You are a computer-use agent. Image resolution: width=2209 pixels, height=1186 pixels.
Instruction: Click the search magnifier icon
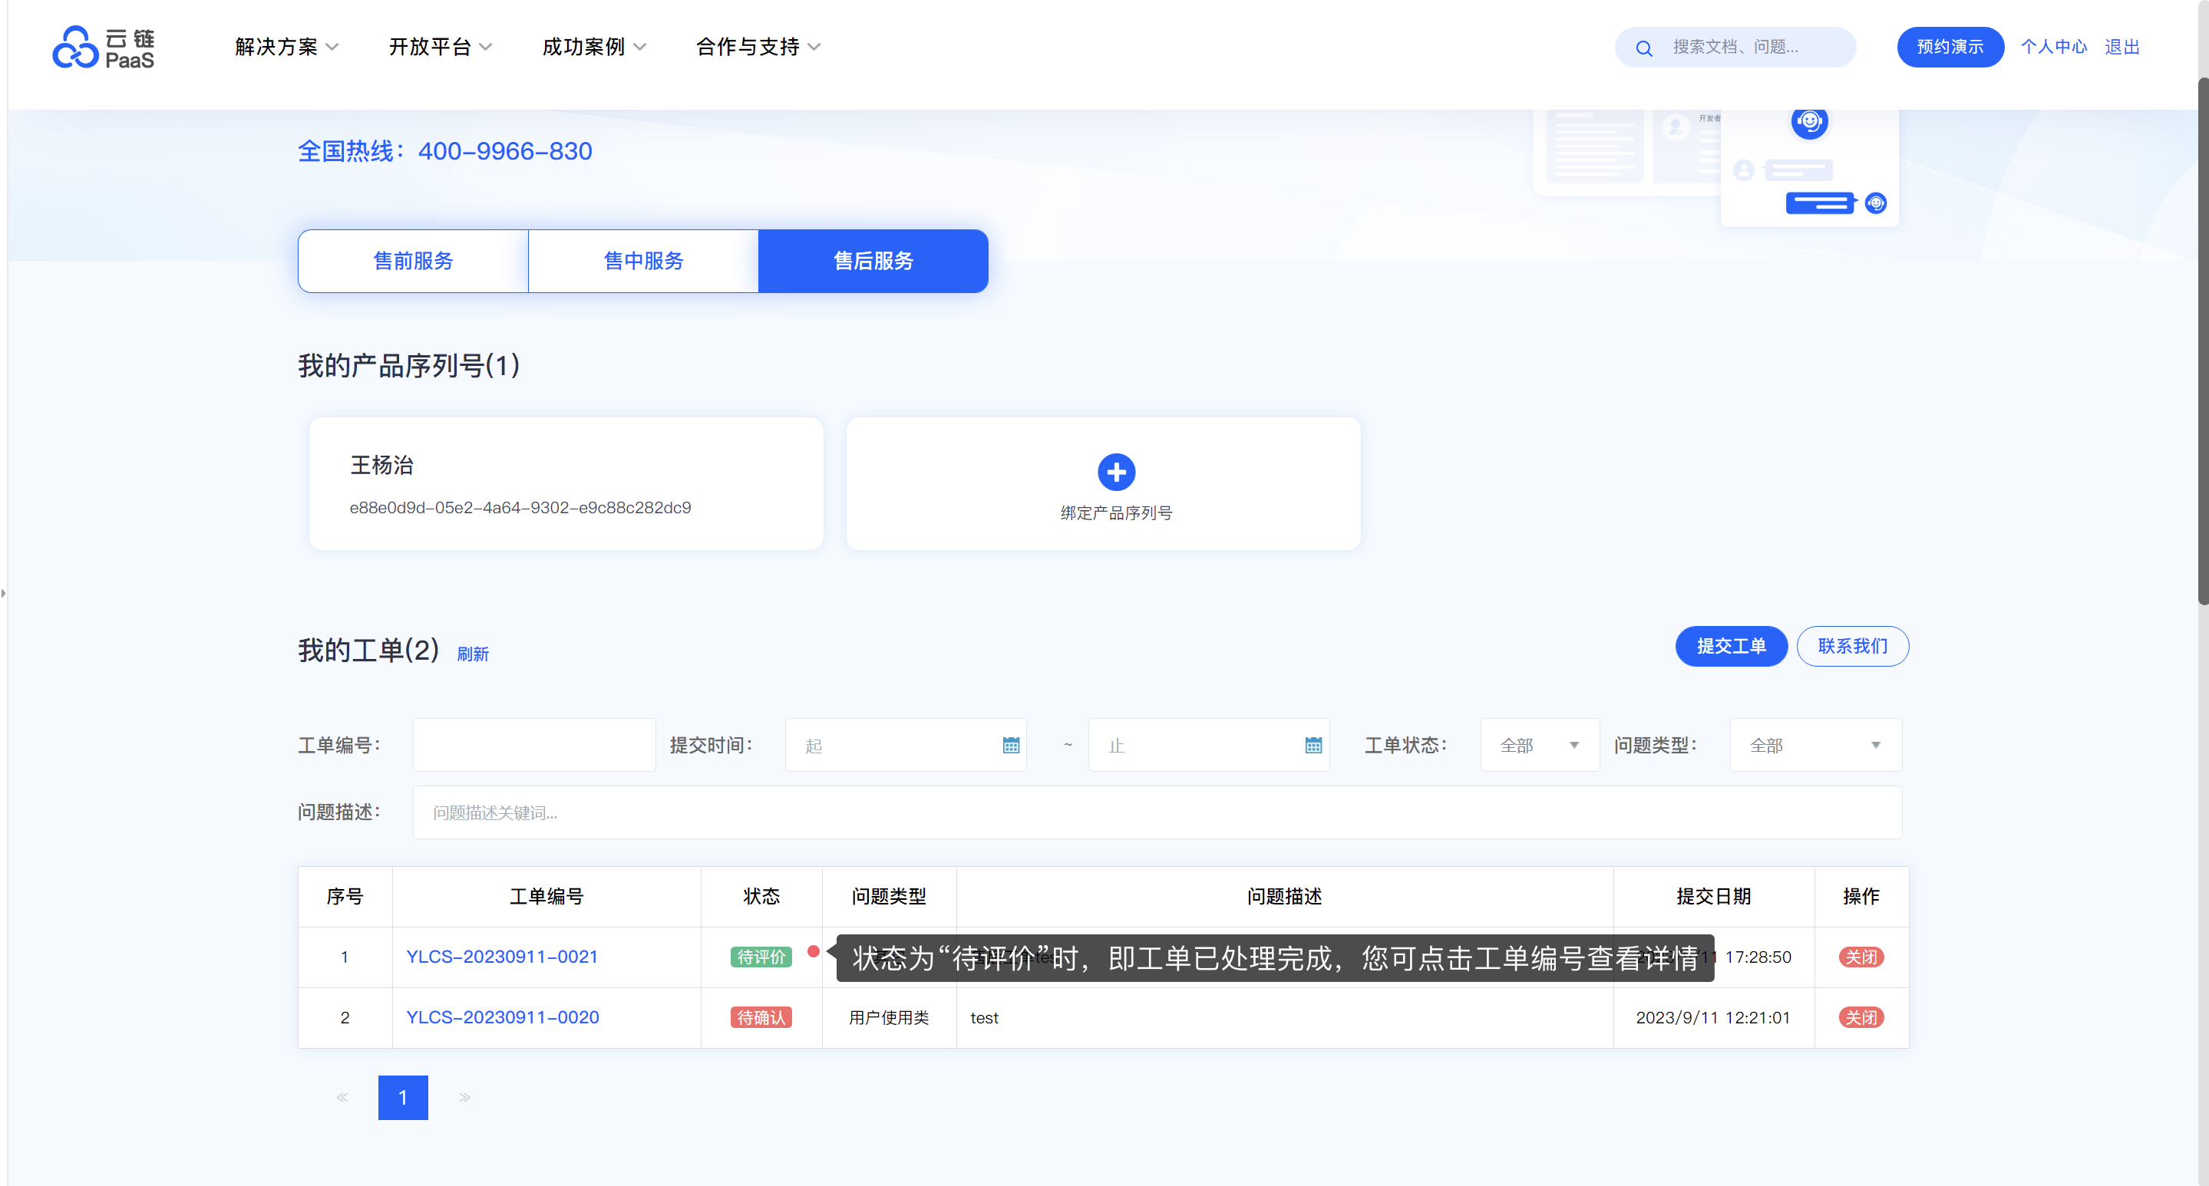(1643, 48)
